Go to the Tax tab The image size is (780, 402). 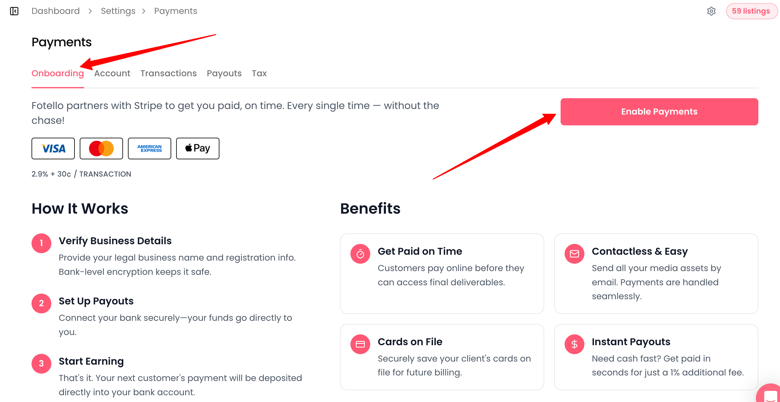pos(259,73)
